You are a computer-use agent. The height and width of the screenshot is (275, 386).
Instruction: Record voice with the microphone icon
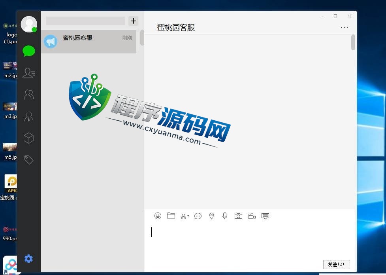click(225, 216)
